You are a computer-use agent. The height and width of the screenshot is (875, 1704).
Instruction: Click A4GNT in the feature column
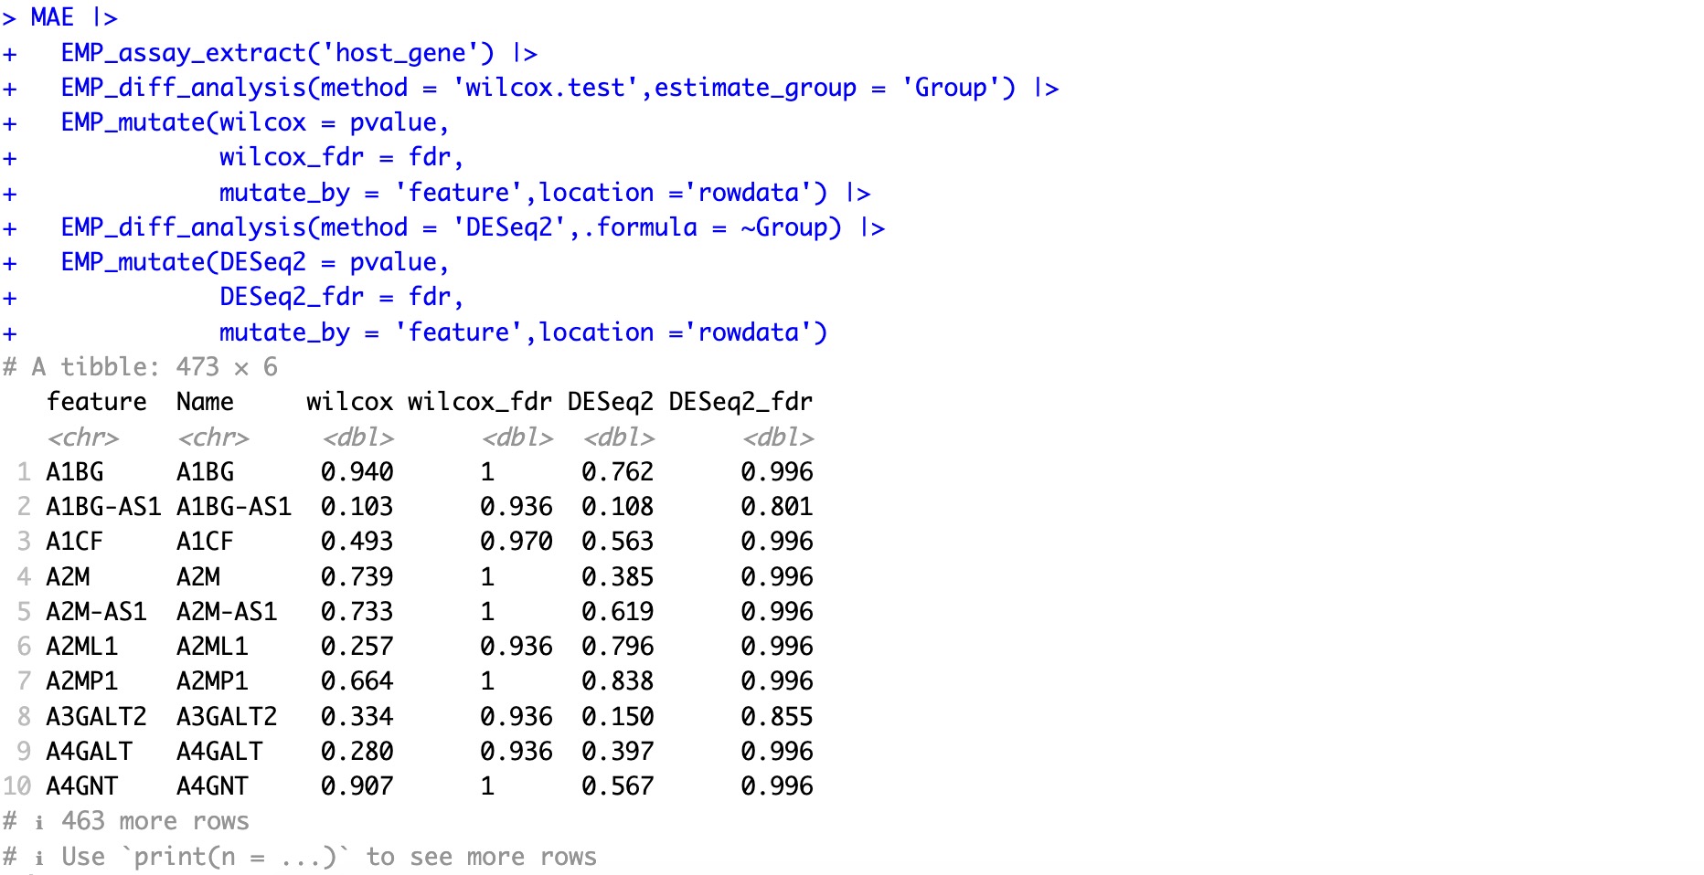(x=82, y=786)
